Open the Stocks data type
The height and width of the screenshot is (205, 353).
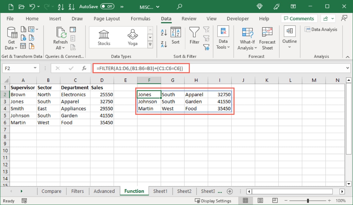(x=104, y=37)
